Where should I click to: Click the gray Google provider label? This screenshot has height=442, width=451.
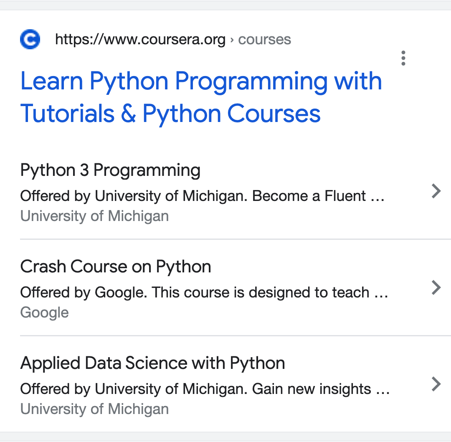coord(44,313)
